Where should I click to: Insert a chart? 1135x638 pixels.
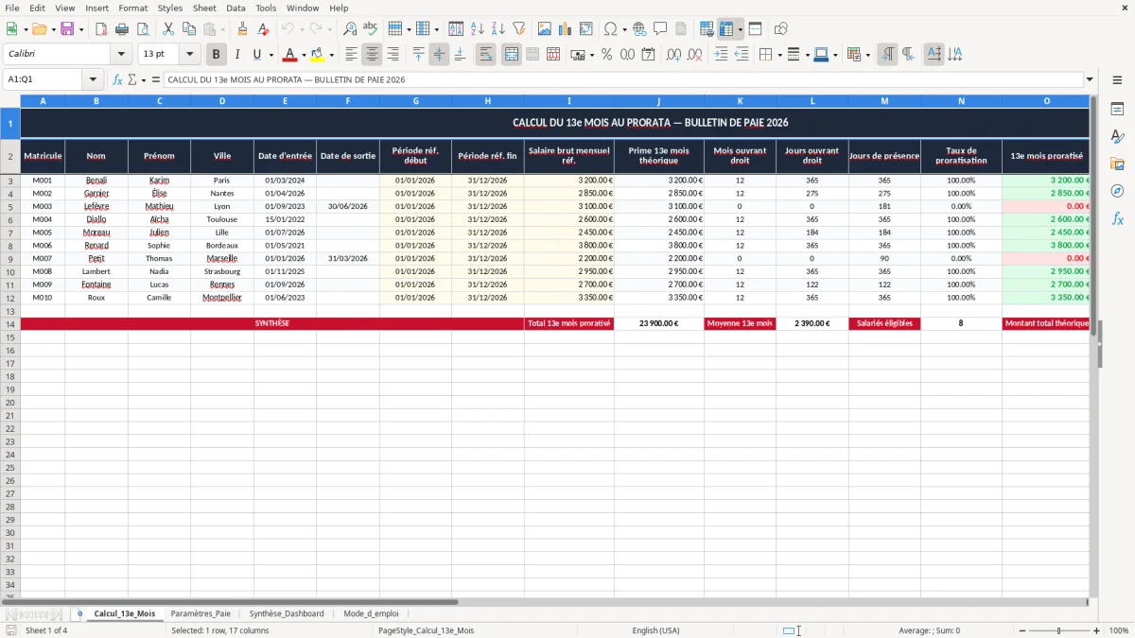pyautogui.click(x=566, y=29)
